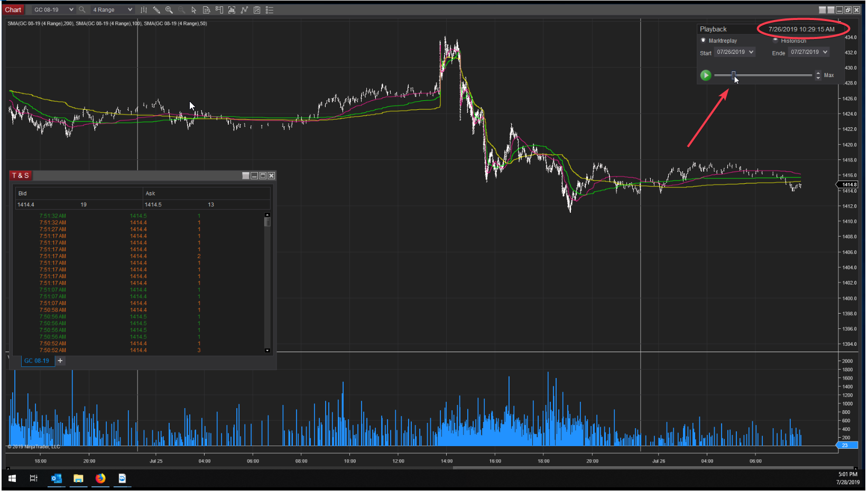The image size is (868, 491).
Task: Open instrument search magnifier in chart toolbar
Action: (82, 10)
